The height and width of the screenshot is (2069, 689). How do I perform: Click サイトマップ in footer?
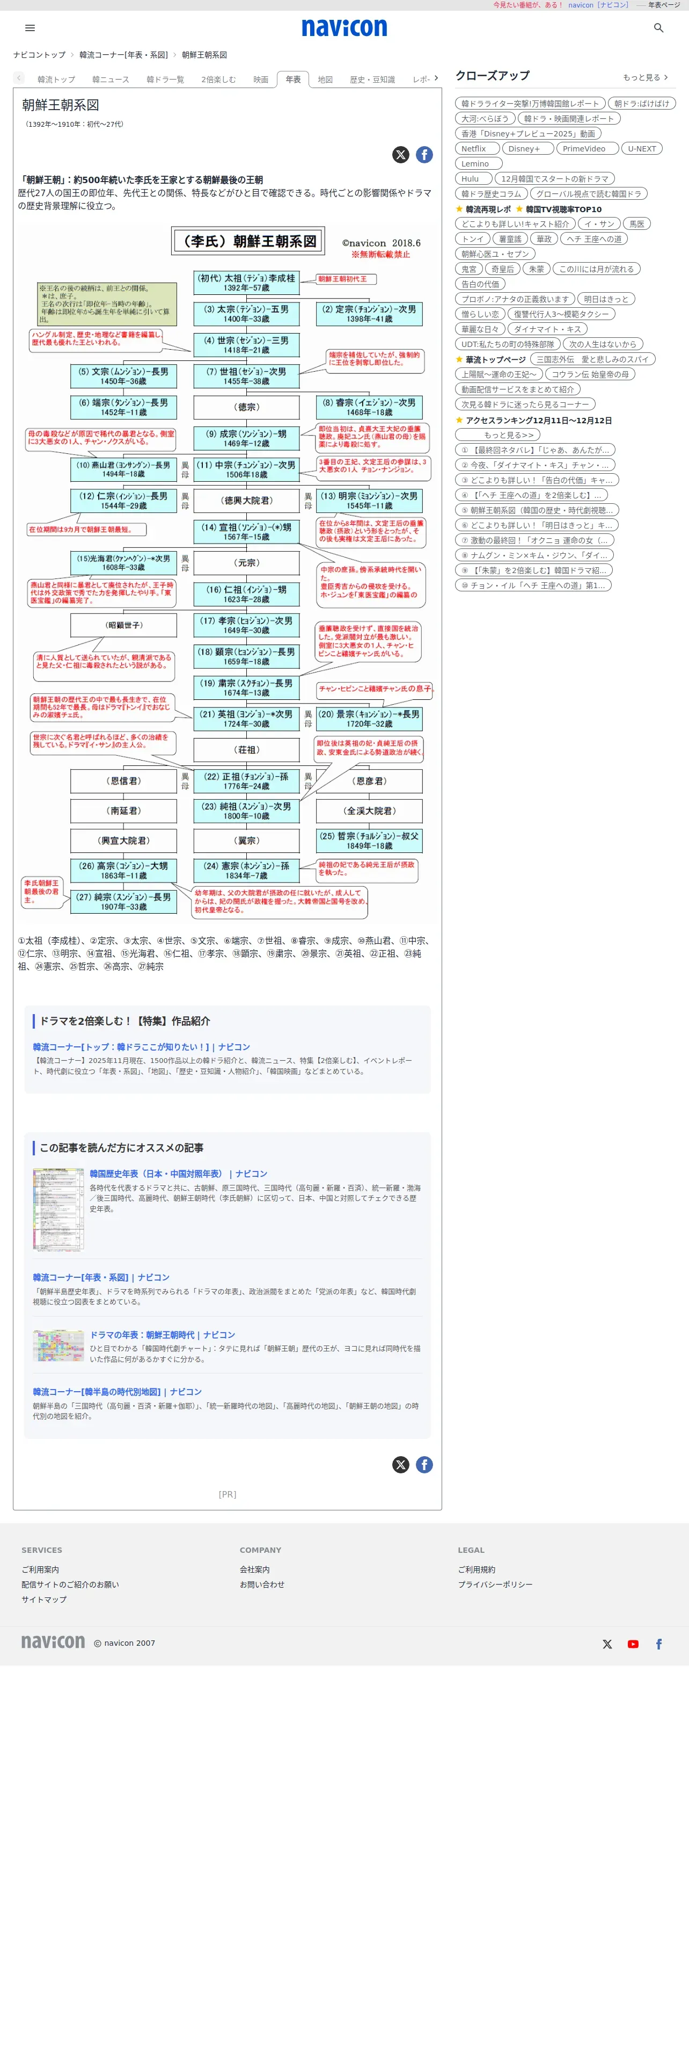click(44, 1599)
